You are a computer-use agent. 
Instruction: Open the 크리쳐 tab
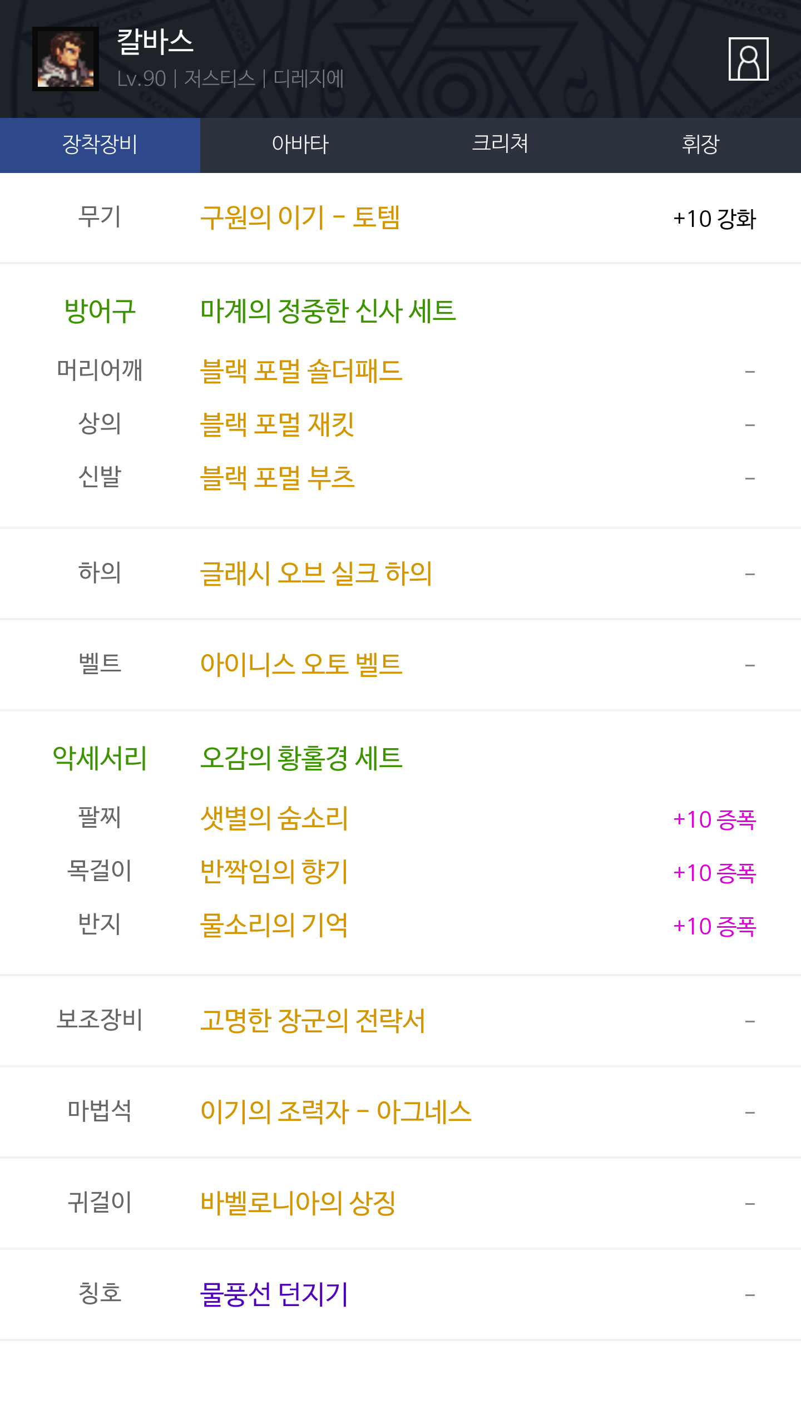coord(500,145)
